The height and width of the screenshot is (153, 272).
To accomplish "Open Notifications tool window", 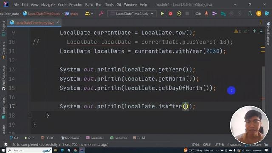I will tap(268, 34).
